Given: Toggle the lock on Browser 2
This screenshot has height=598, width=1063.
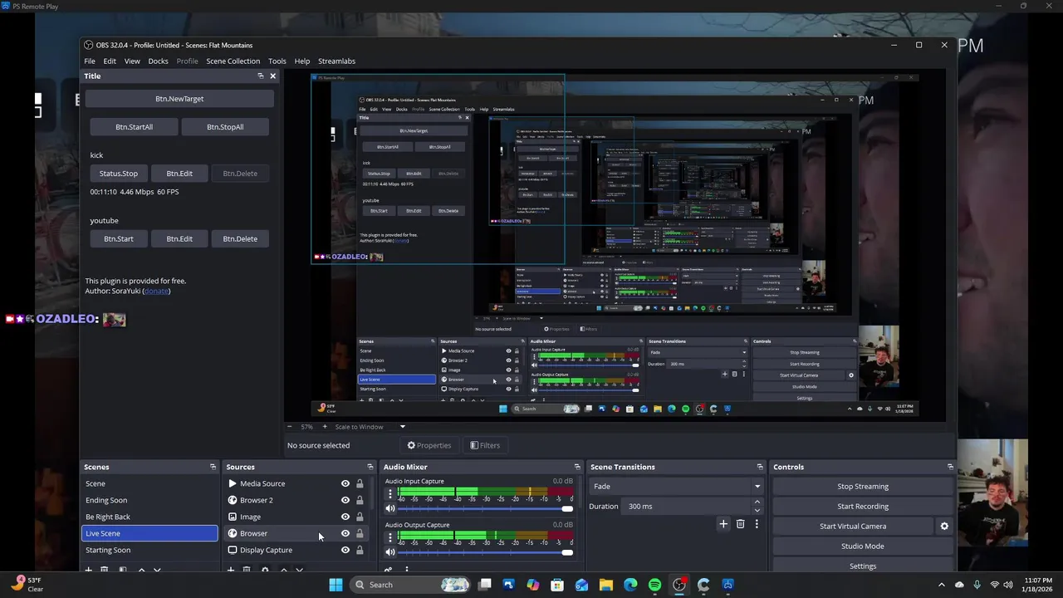Looking at the screenshot, I should point(360,500).
